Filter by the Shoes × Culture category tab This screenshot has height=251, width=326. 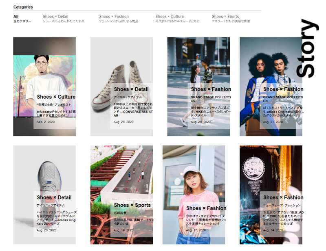click(177, 19)
